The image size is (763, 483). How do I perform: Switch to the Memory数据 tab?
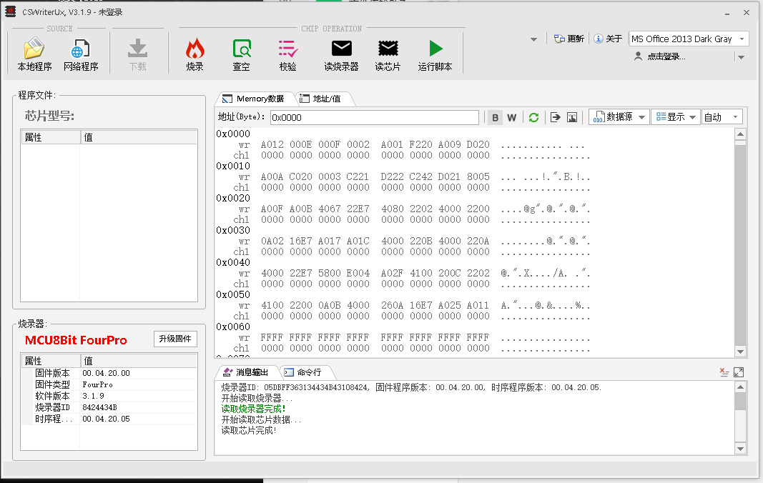tap(255, 99)
